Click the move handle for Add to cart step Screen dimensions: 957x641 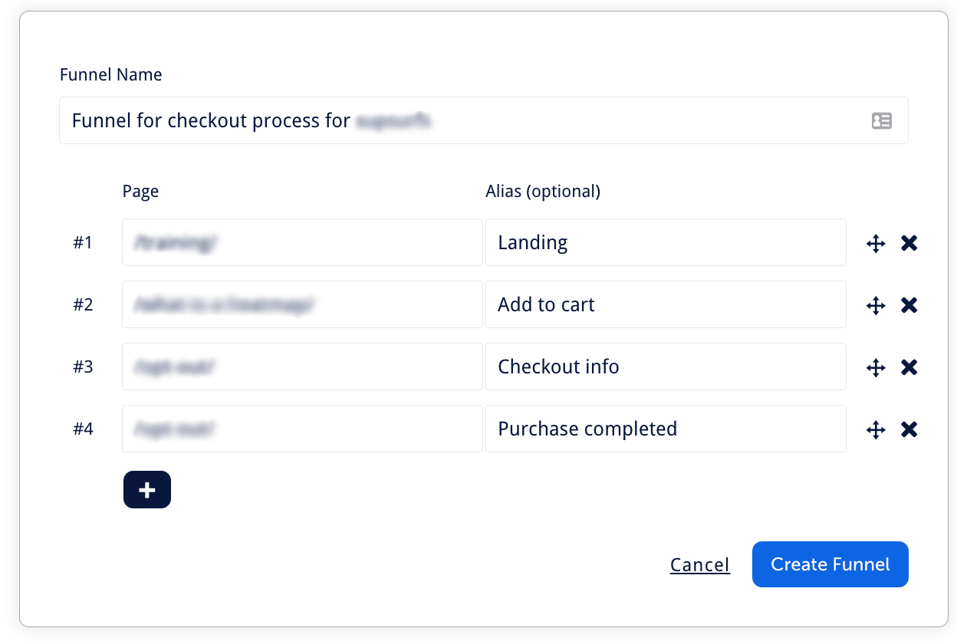click(875, 304)
